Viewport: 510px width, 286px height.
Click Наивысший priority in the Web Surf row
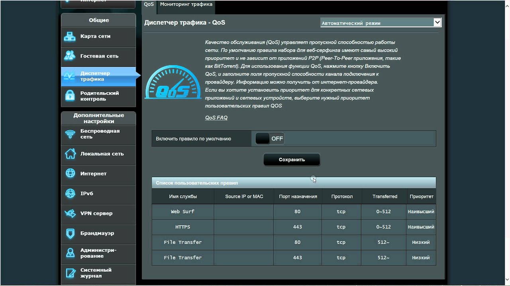click(421, 212)
